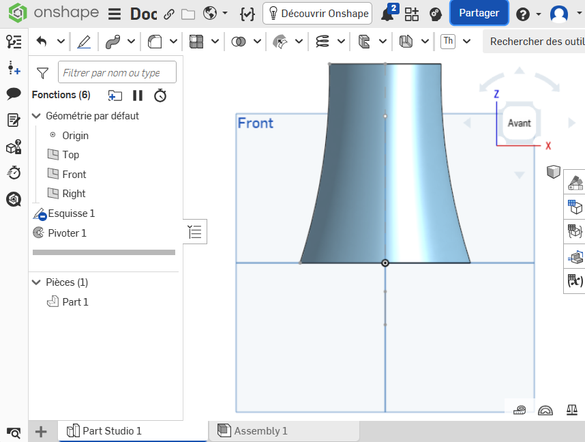Open the user account dropdown arrow
This screenshot has width=585, height=442.
click(x=580, y=14)
